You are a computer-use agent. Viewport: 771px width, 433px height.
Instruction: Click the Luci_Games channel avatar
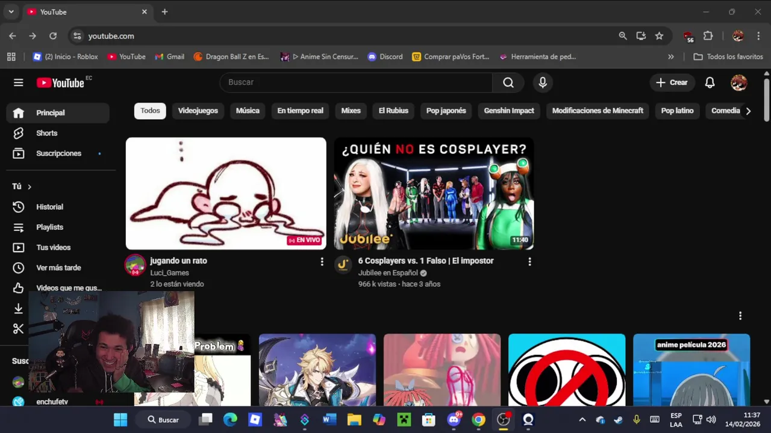click(135, 265)
